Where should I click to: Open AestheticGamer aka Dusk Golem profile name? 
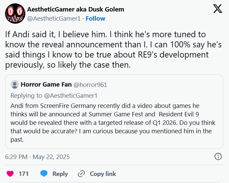point(76,9)
